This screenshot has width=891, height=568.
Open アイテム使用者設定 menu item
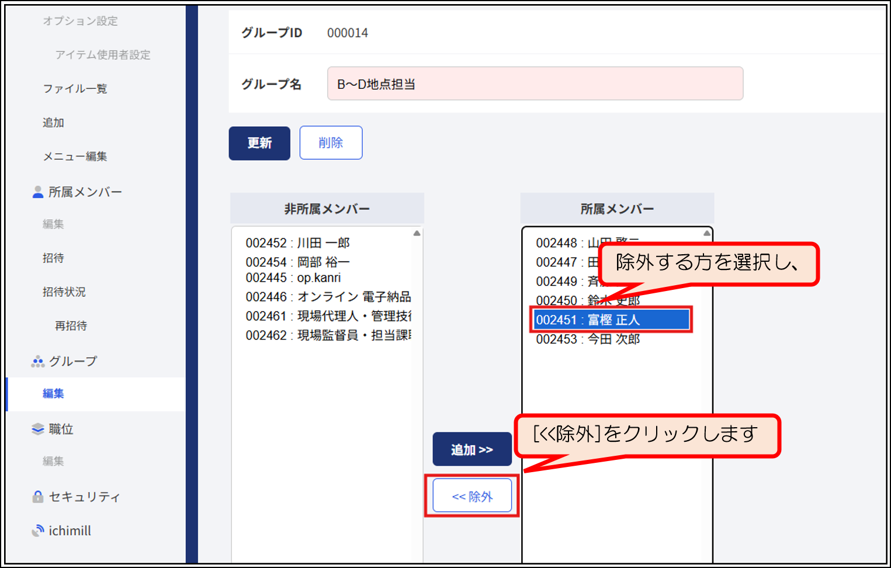coord(103,55)
